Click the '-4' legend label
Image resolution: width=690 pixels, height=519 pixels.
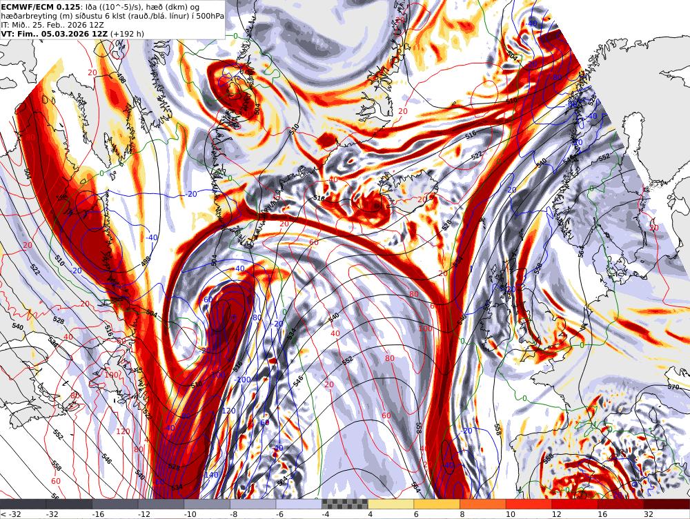tap(327, 514)
